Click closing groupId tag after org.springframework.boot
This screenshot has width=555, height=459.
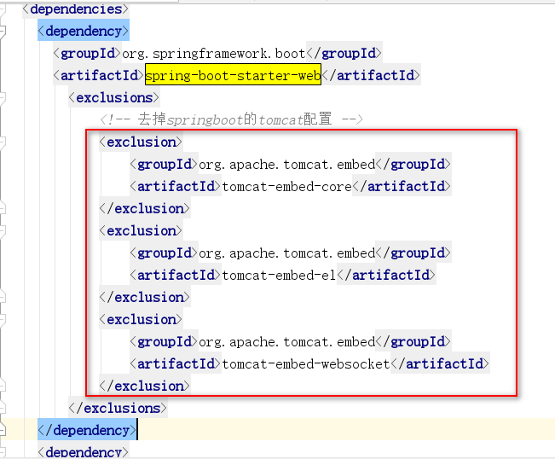coord(344,54)
